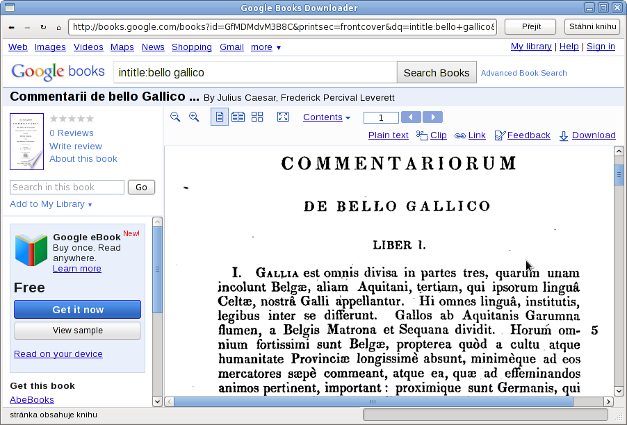Open Read on your device link
Screen dimensions: 627x425
(58, 354)
